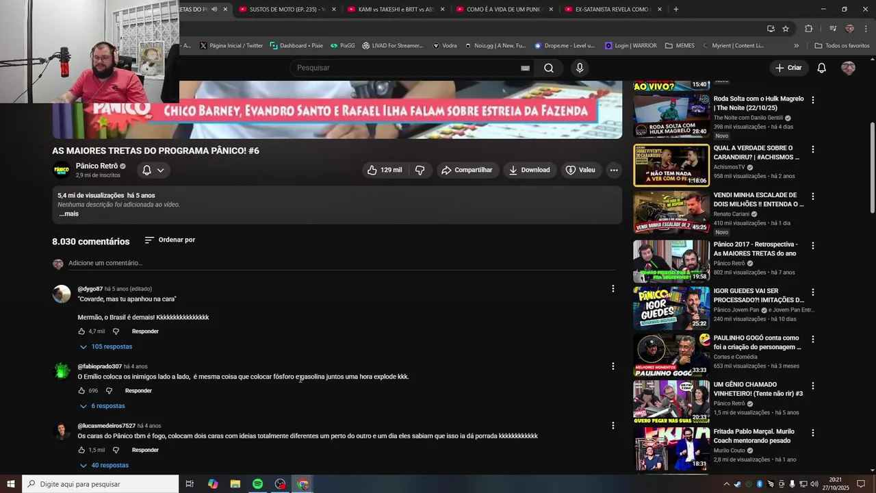This screenshot has width=876, height=493.
Task: Open options menu for lucasmedeiros7527's comment
Action: tap(613, 425)
